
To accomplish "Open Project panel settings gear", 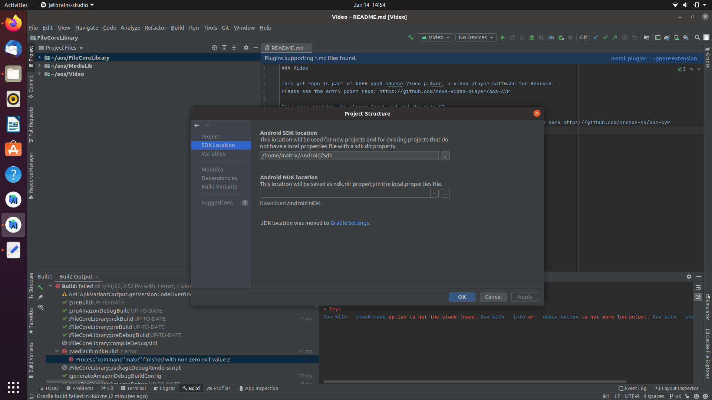I will coord(246,48).
